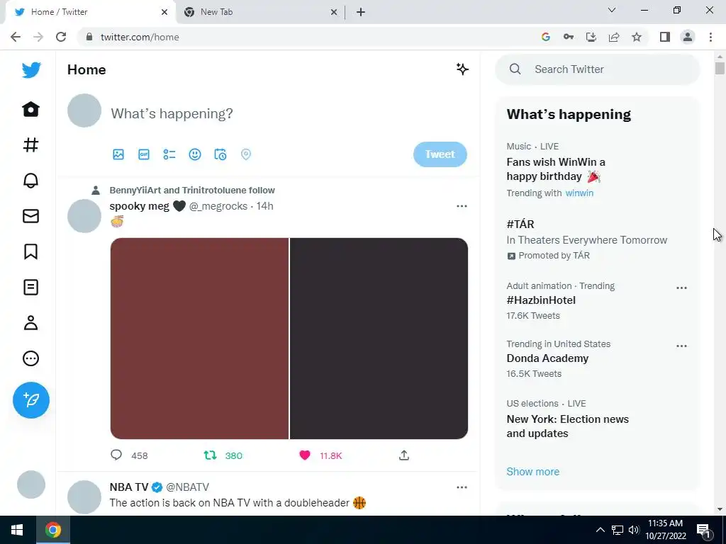Image resolution: width=726 pixels, height=544 pixels.
Task: Open Profile person icon in sidebar
Action: (x=31, y=323)
